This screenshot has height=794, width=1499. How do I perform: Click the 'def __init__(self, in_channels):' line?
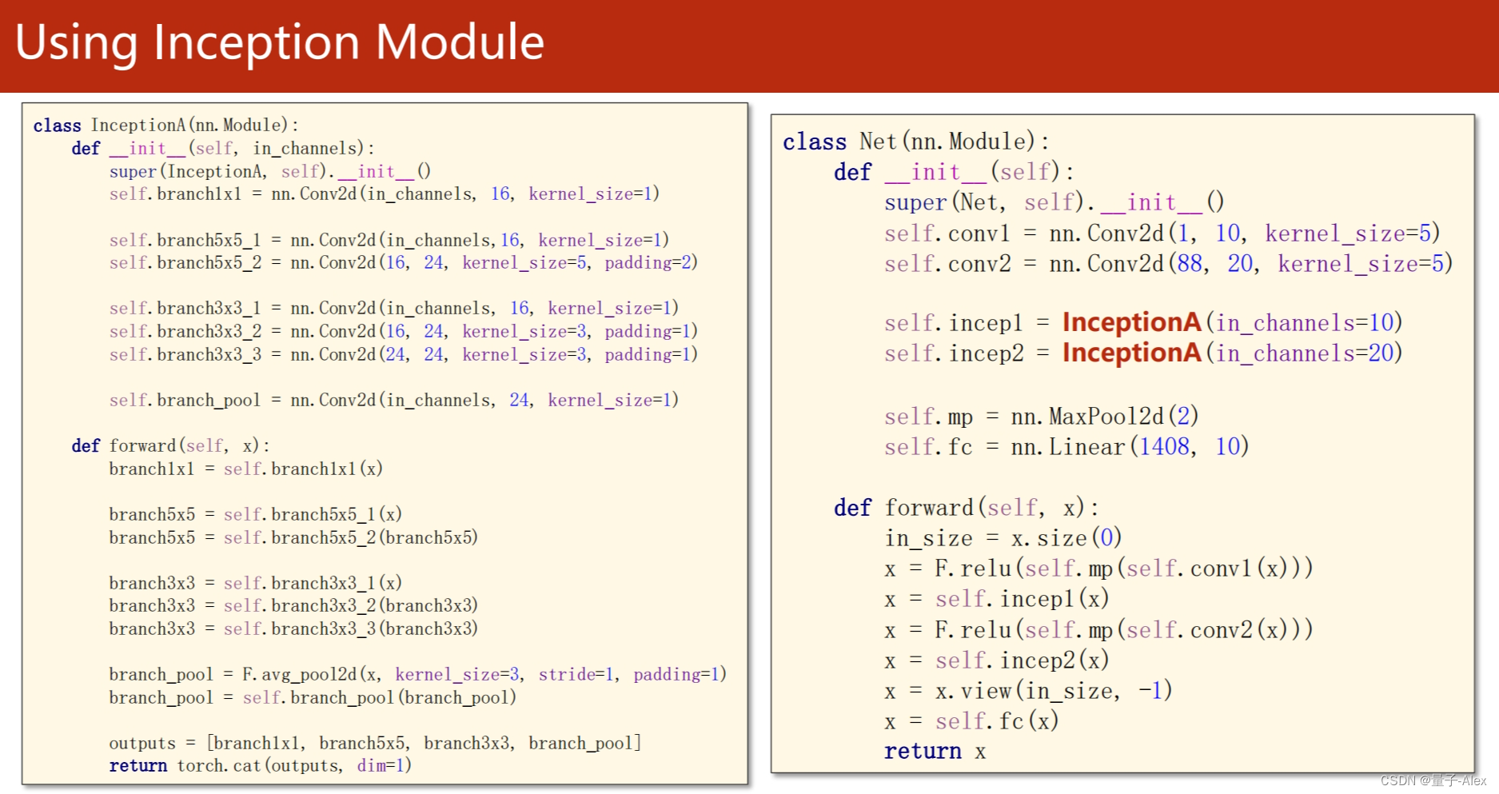(223, 149)
